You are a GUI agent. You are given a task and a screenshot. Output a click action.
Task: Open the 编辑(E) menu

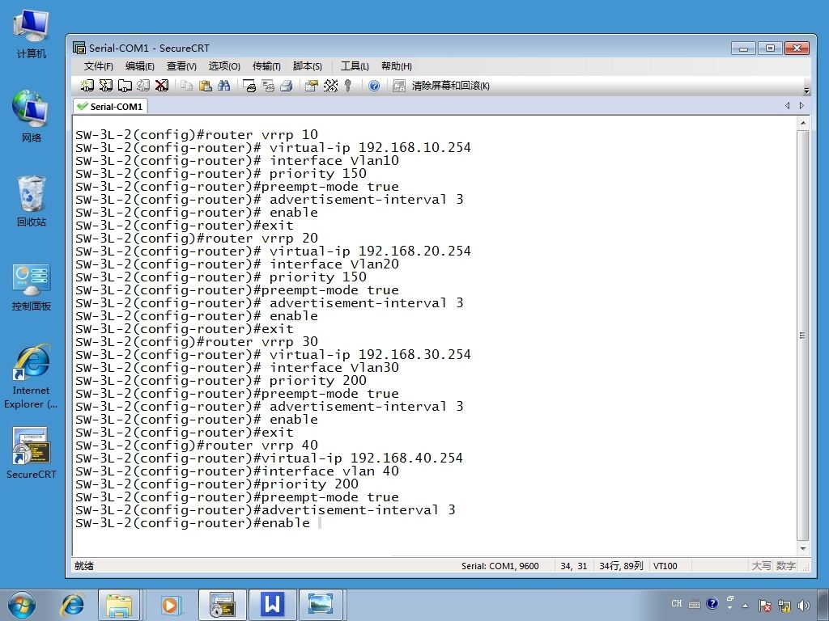click(x=139, y=66)
